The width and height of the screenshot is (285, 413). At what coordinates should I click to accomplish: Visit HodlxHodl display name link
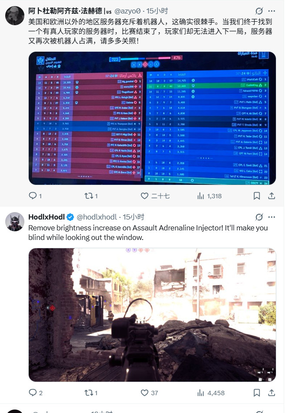pyautogui.click(x=47, y=217)
